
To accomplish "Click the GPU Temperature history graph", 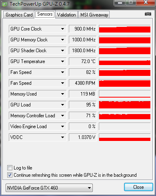I will coord(125,61).
